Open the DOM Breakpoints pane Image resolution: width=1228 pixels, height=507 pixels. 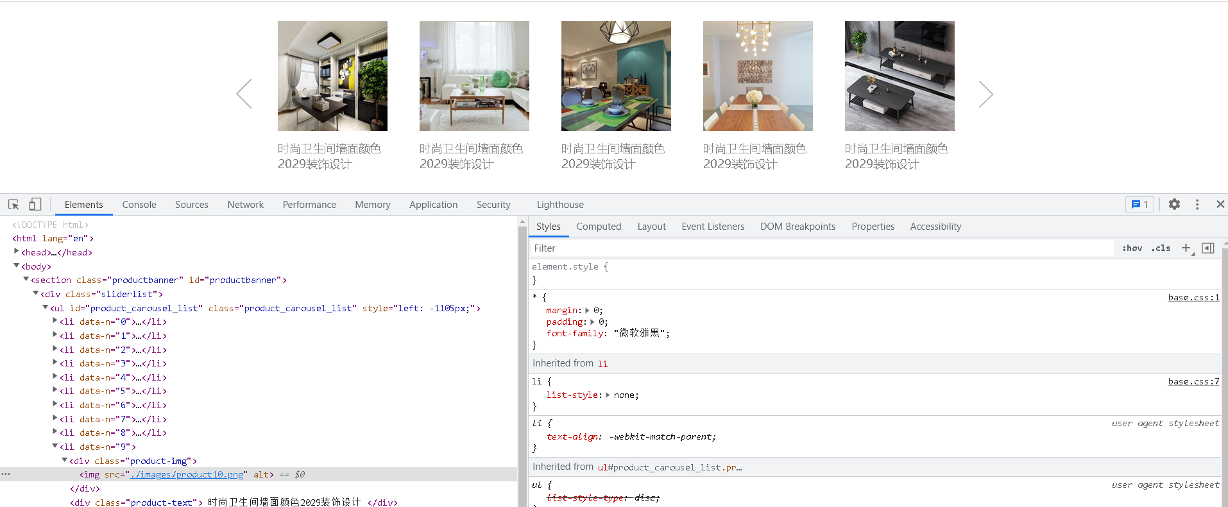[x=797, y=227]
